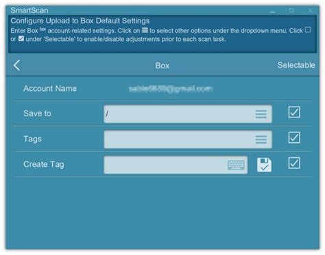Toggle the Selectable checkbox for Save to

tap(294, 112)
